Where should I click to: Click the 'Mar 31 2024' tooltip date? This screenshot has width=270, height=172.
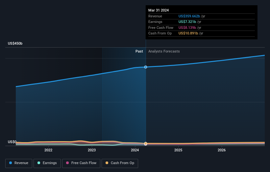pos(159,10)
